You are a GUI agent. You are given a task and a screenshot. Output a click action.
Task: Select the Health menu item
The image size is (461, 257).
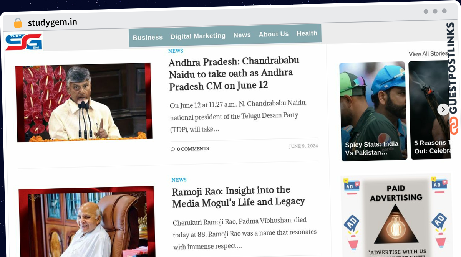(307, 33)
